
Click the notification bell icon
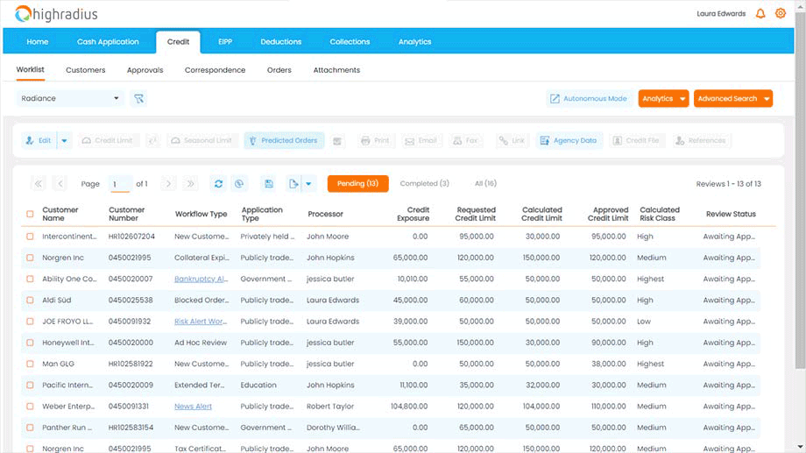[760, 13]
